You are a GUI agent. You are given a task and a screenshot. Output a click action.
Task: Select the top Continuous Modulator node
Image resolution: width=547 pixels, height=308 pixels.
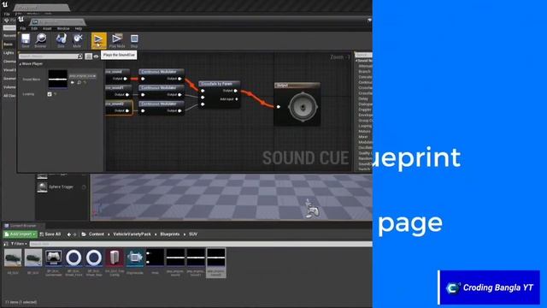(162, 75)
